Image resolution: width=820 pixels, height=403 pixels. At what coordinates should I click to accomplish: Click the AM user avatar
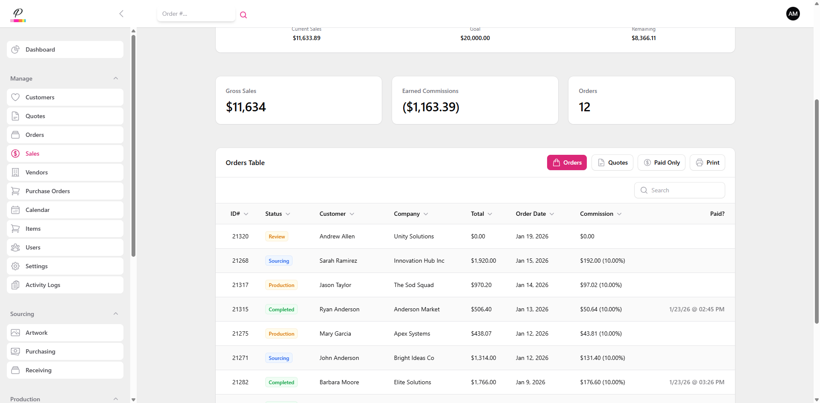pos(793,14)
